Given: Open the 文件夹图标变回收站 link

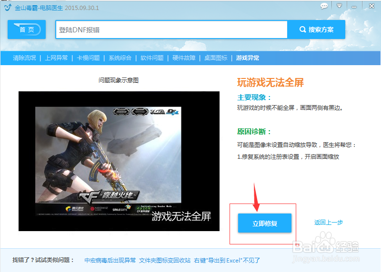Looking at the screenshot, I should 165,261.
